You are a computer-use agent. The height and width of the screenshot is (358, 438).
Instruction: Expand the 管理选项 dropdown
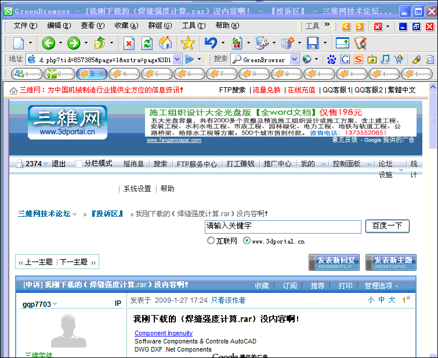(x=397, y=286)
